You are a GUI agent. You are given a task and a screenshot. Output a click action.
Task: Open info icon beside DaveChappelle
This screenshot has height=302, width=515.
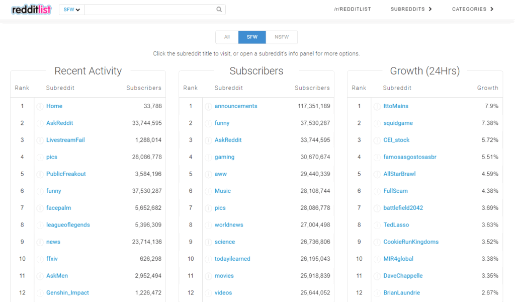377,276
